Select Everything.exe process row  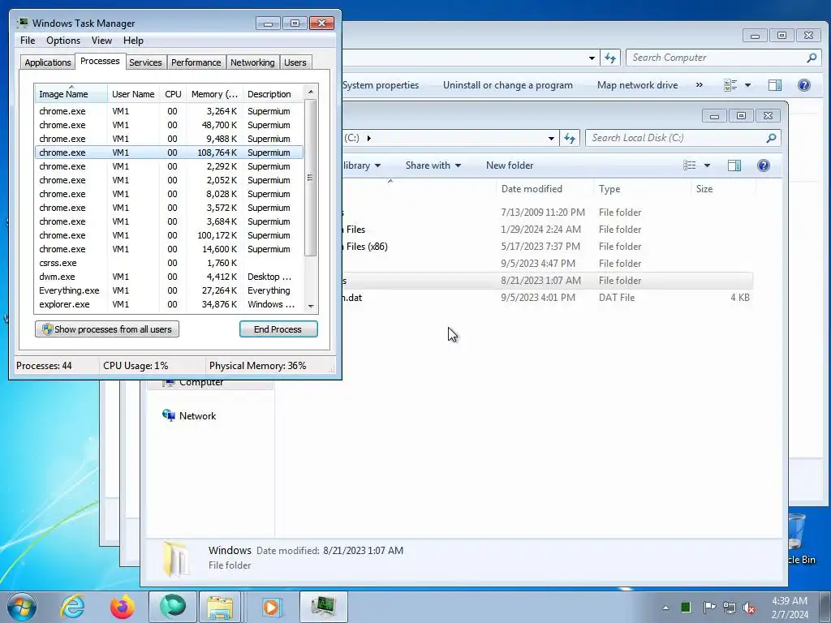pyautogui.click(x=169, y=290)
